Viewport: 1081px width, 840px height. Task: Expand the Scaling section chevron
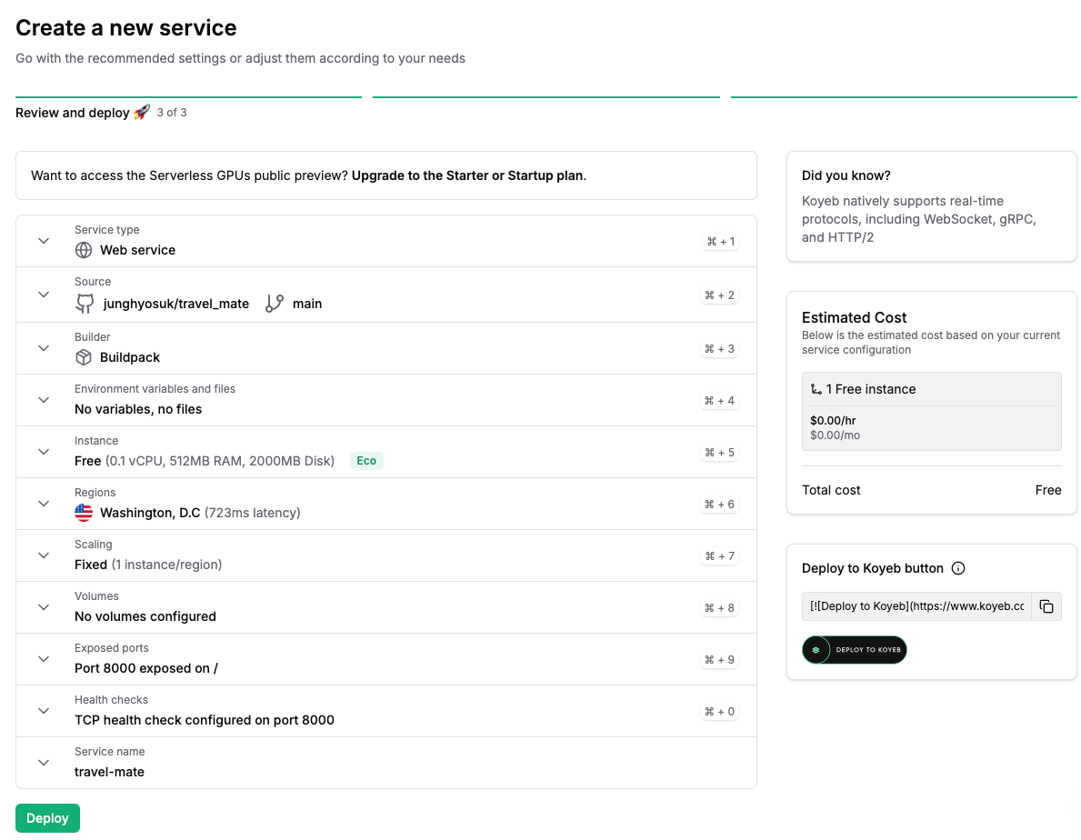[44, 555]
